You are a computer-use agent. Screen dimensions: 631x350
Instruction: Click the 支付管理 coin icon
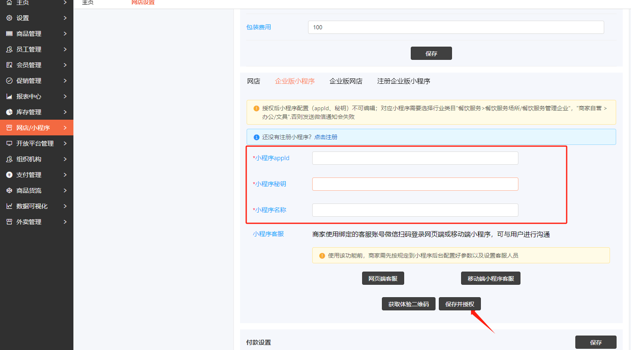[x=9, y=175]
